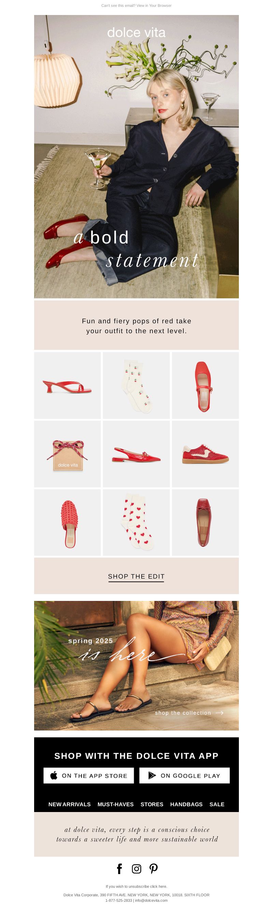Click the On Google Play button
Screen dimensions: 273x914
pyautogui.click(x=184, y=776)
